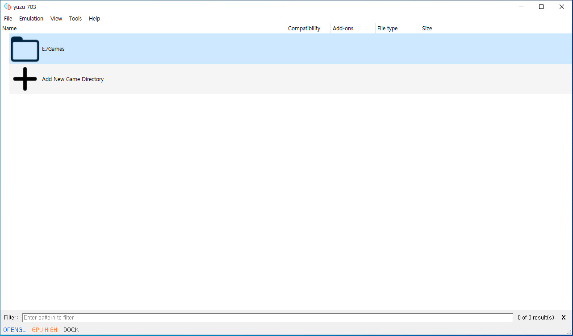Screen dimensions: 573x336
Task: Sort list by Name column header
Action: click(143, 29)
